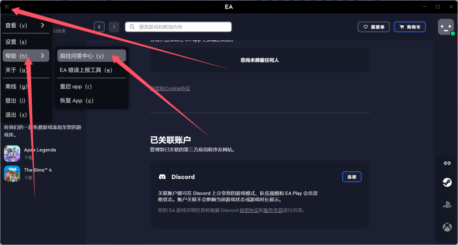
Task: Click the PlayStation icon in right sidebar
Action: click(447, 205)
